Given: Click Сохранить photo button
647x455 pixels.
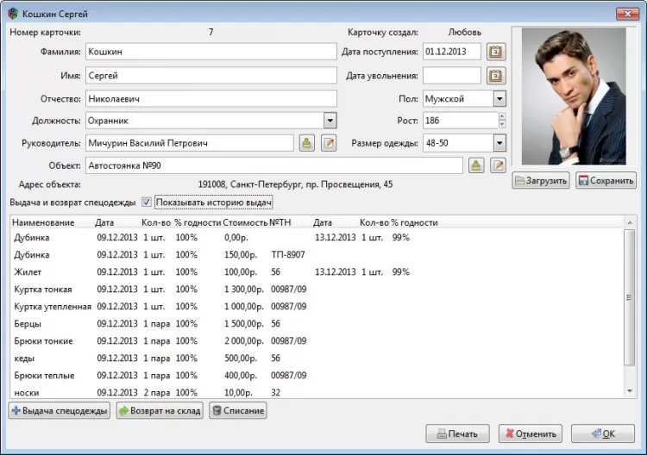Looking at the screenshot, I should pyautogui.click(x=606, y=181).
